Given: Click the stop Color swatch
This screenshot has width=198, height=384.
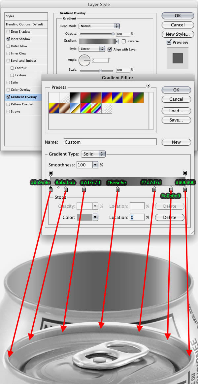Looking at the screenshot, I should 85,217.
